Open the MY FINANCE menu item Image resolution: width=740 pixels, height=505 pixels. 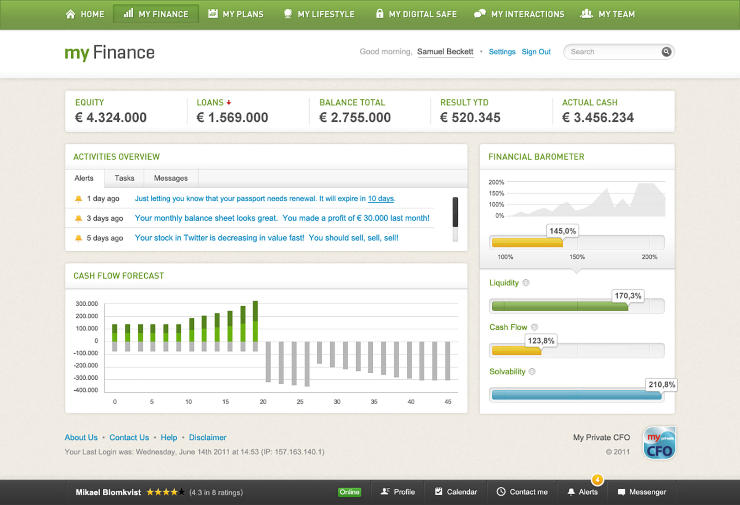156,14
